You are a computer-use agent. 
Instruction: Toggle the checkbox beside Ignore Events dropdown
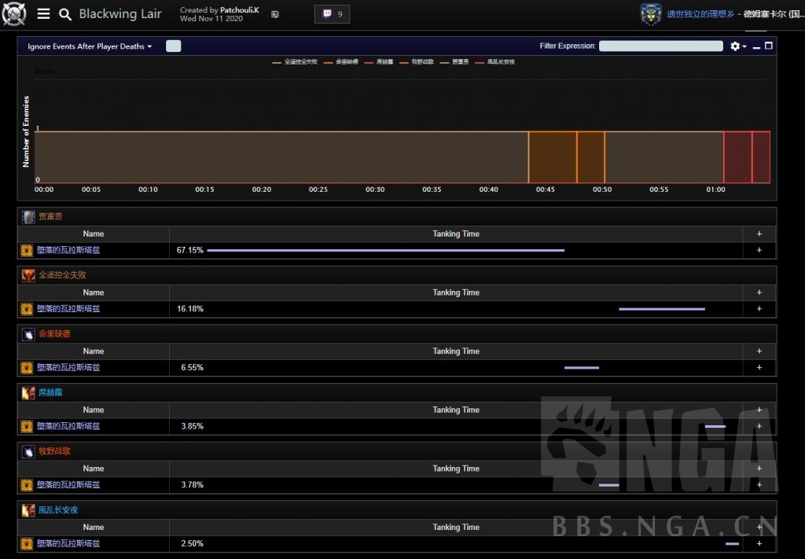point(173,46)
